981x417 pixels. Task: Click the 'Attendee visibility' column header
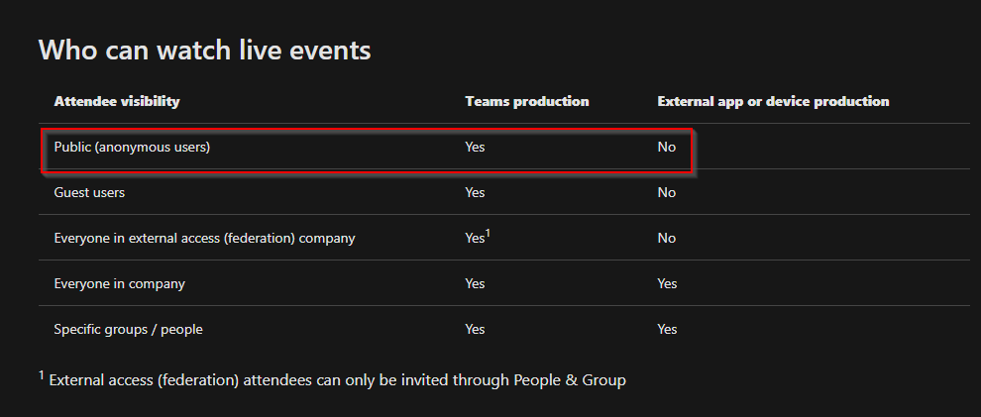point(117,101)
